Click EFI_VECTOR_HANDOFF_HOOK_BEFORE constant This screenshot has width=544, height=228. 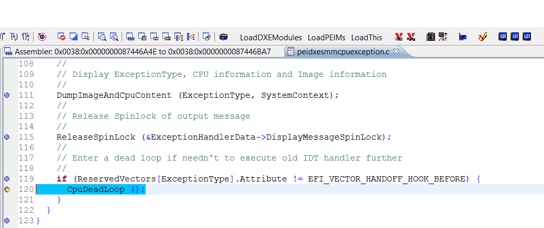(x=386, y=179)
